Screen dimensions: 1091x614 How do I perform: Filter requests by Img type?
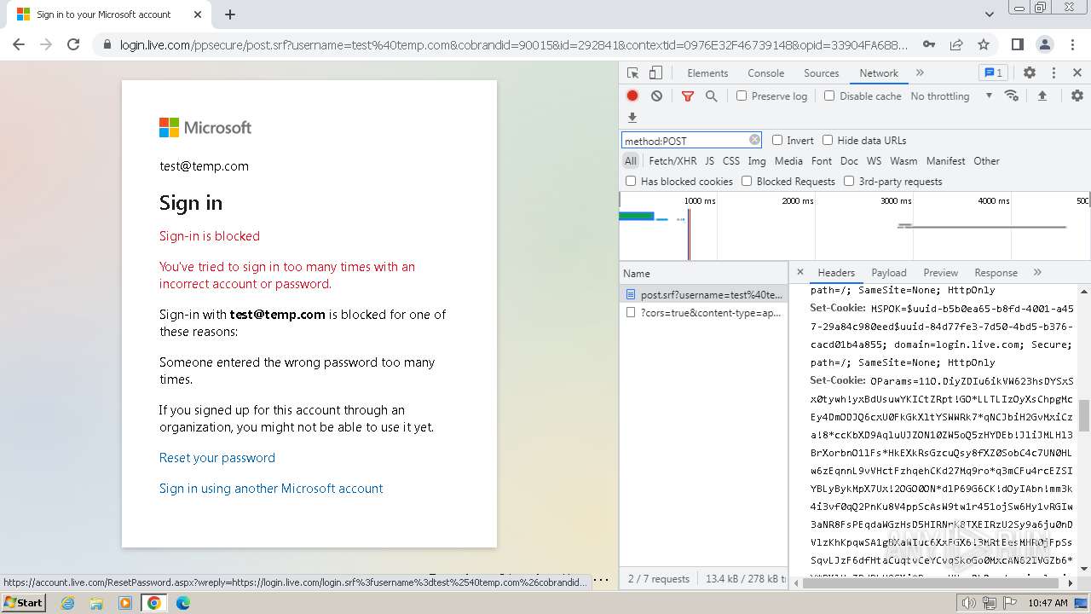757,160
